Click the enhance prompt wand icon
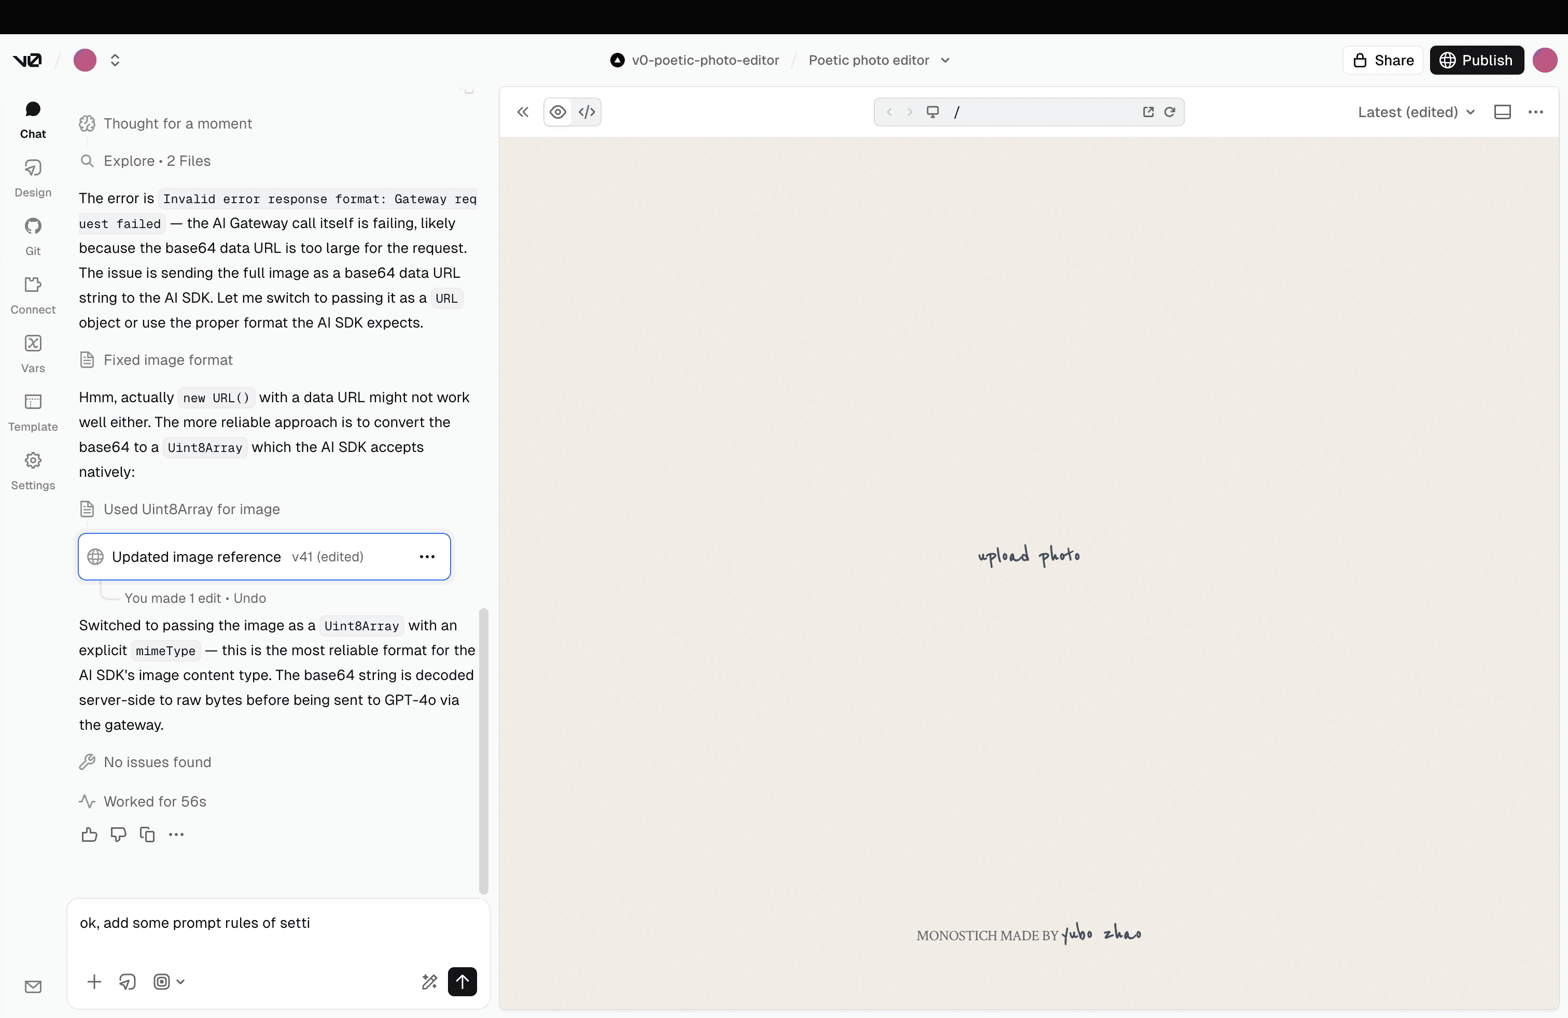 click(x=429, y=981)
